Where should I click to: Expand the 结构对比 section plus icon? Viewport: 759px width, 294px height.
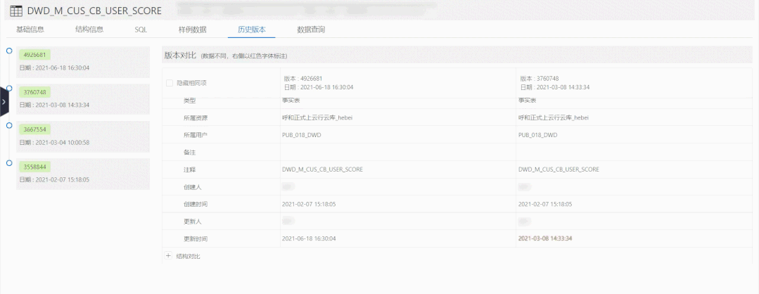pos(168,256)
